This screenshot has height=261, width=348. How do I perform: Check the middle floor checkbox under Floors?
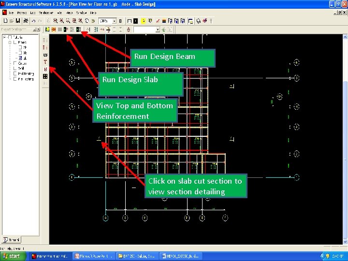pos(20,53)
